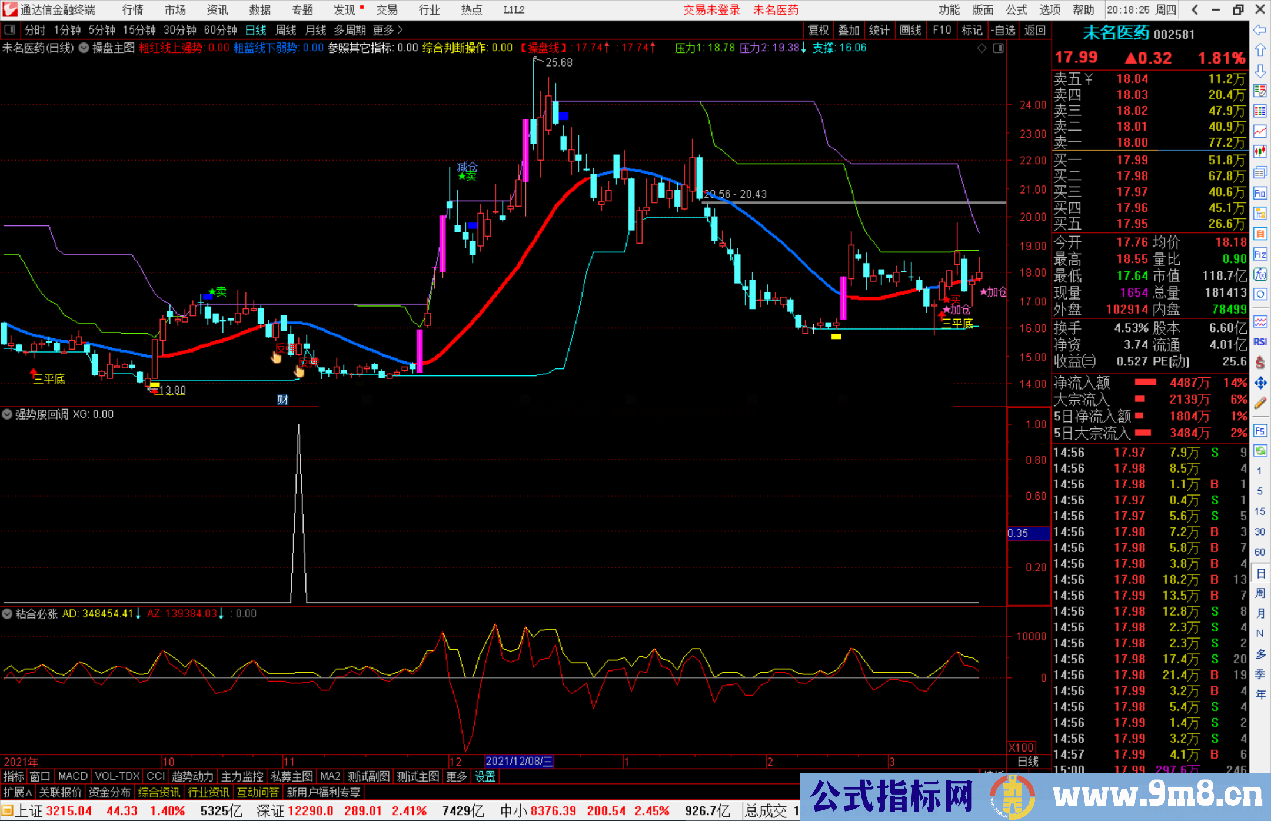Click the 交易未登录 link in title bar
Viewport: 1271px width, 821px height.
[x=711, y=10]
